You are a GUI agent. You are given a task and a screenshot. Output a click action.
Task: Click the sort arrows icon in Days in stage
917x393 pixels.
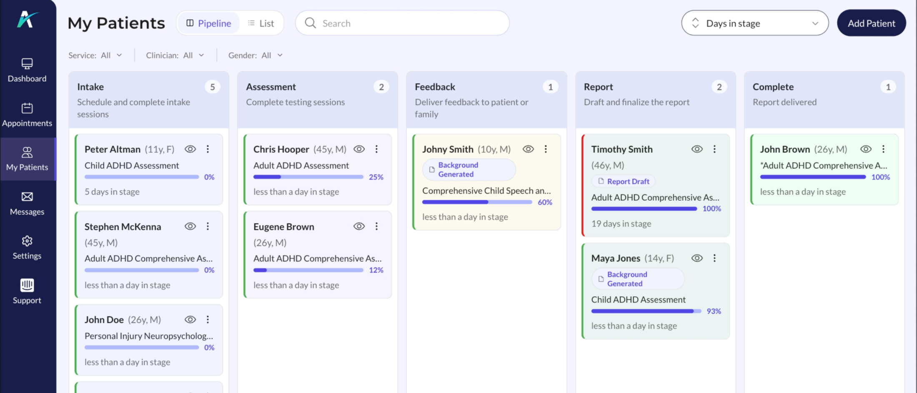click(695, 23)
